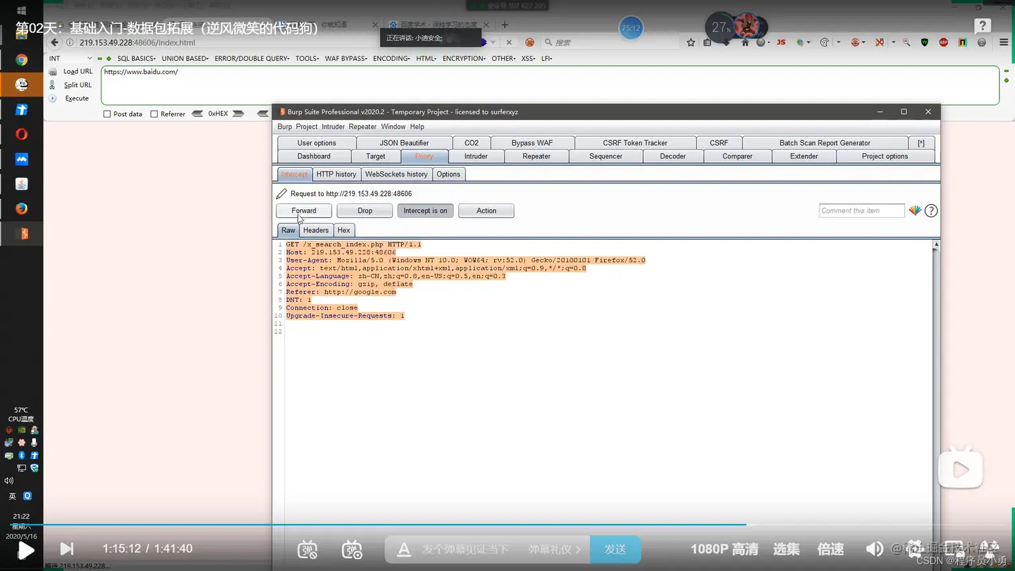Expand the WAF BYPASS dropdown
Viewport: 1015px width, 571px height.
click(x=346, y=58)
